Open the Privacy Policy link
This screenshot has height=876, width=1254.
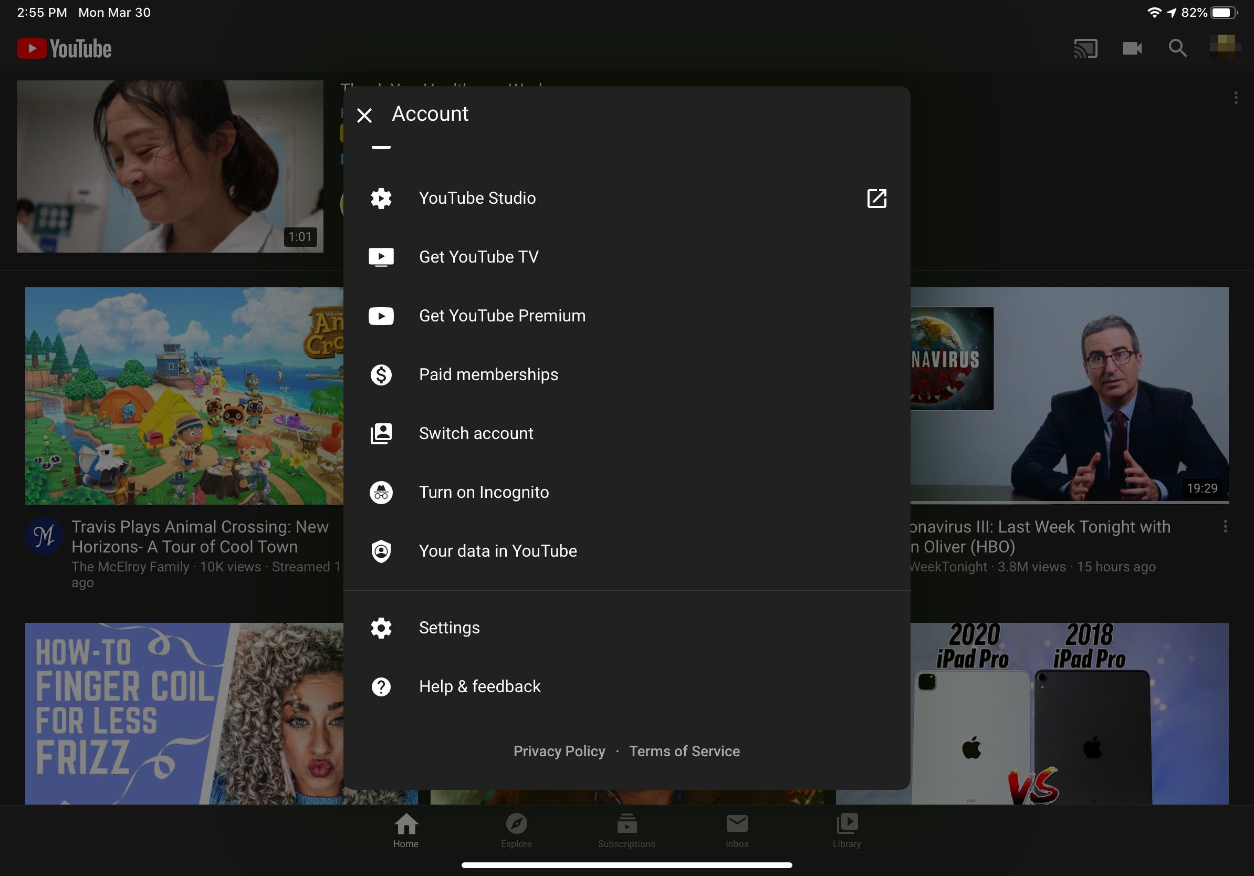[x=559, y=752]
